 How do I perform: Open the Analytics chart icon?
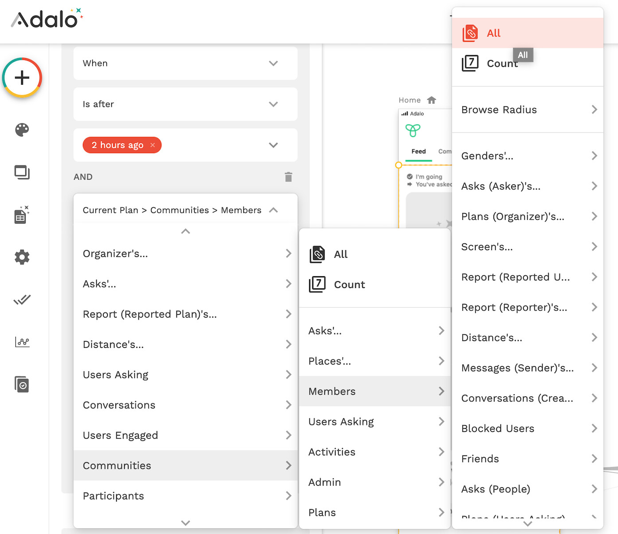[22, 342]
